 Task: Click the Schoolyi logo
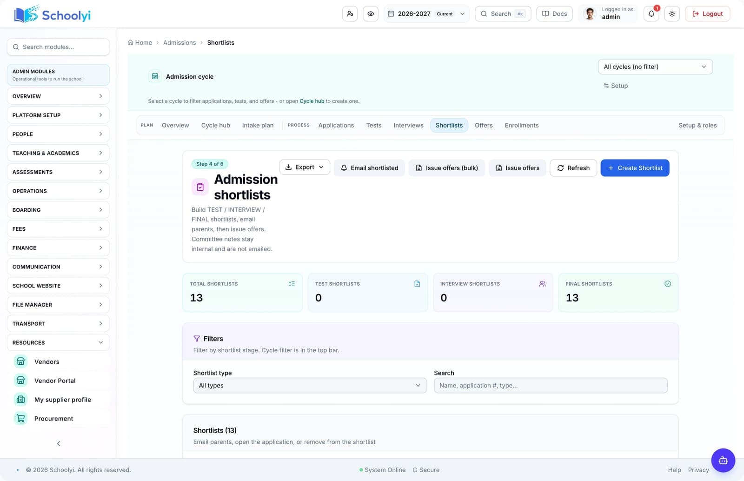pyautogui.click(x=53, y=14)
